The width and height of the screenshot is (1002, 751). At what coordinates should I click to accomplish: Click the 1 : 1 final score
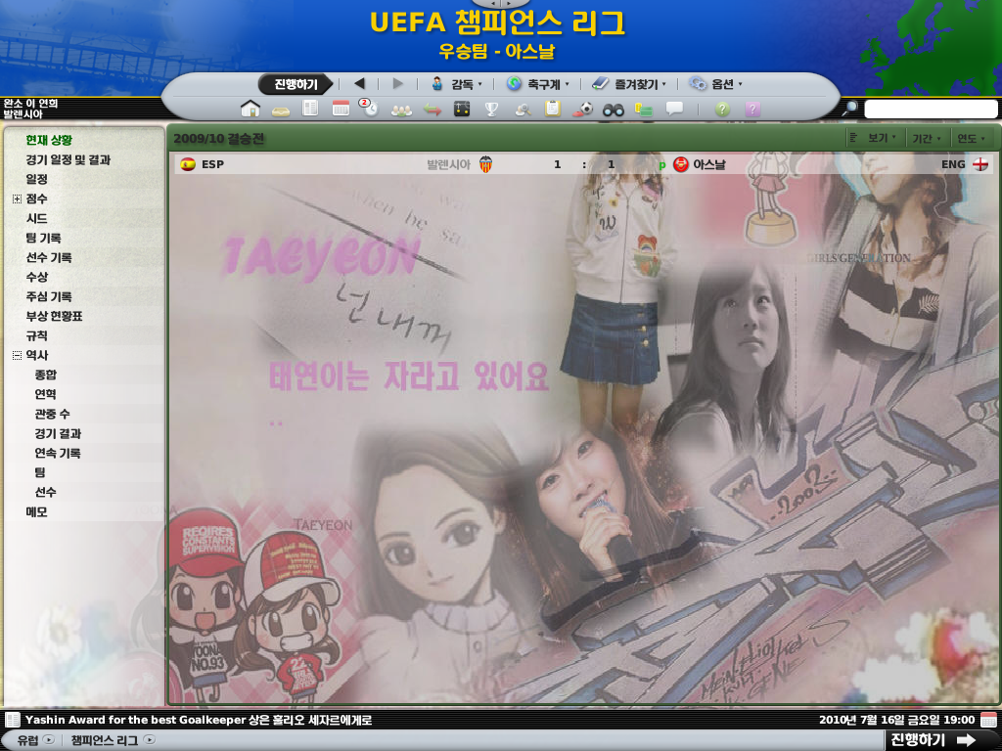pos(584,164)
